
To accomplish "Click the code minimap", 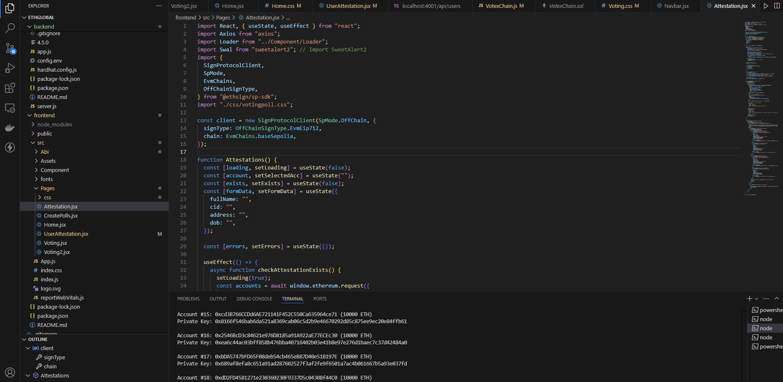I will (x=761, y=108).
